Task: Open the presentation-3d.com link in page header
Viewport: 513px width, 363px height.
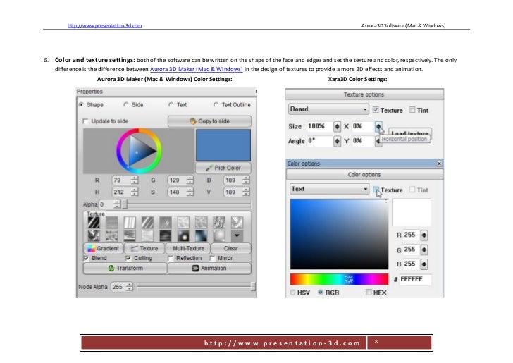Action: click(105, 25)
